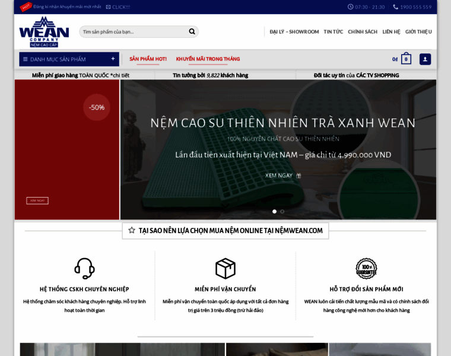Click Nệm cao su thiên nhiên trà xanh headline
The image size is (451, 356).
pyautogui.click(x=282, y=123)
